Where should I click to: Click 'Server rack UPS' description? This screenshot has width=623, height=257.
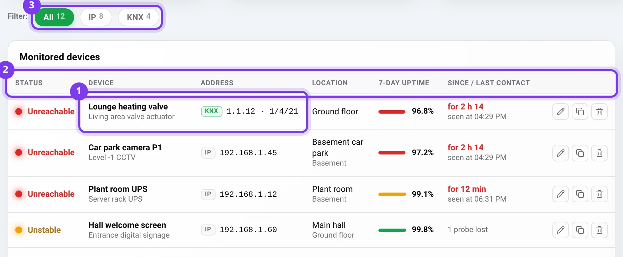coord(115,199)
